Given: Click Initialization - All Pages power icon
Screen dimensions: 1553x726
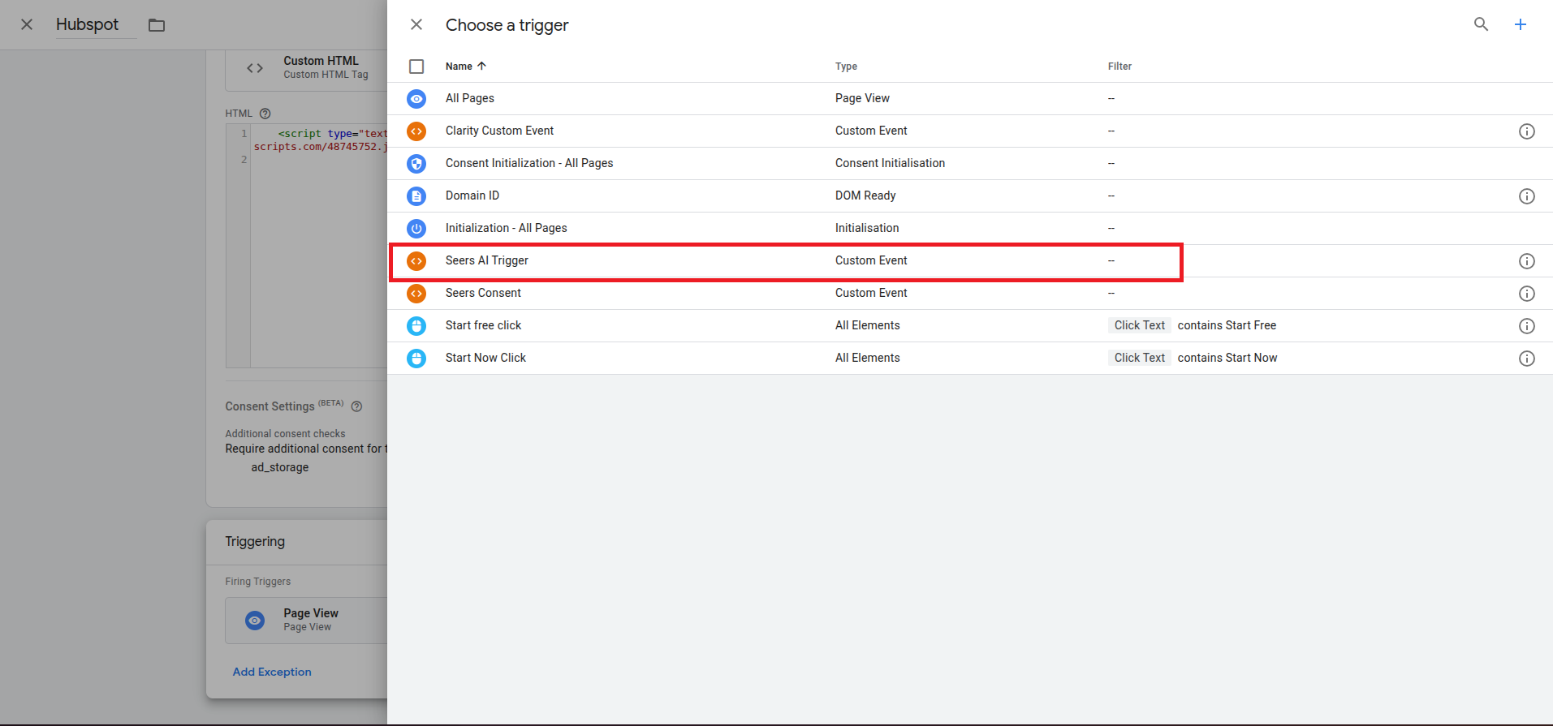Looking at the screenshot, I should coord(416,229).
